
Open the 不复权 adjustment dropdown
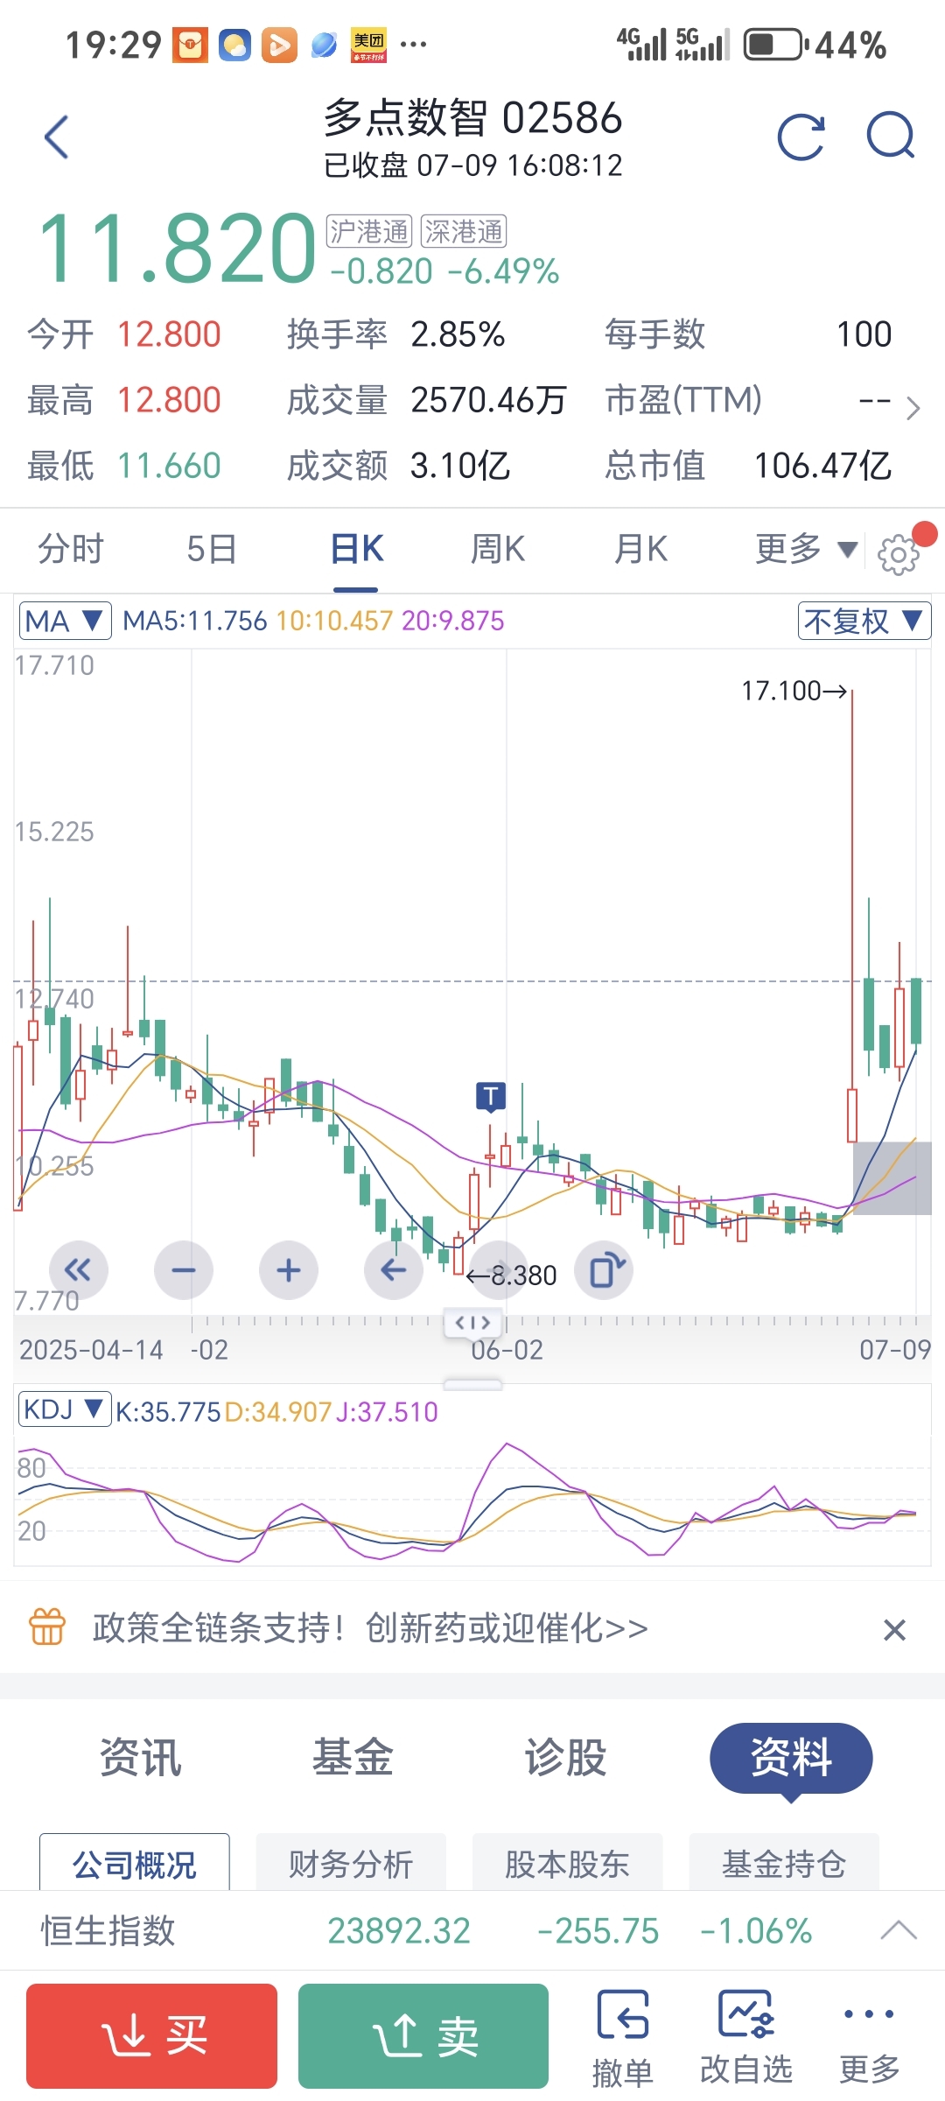tap(864, 621)
